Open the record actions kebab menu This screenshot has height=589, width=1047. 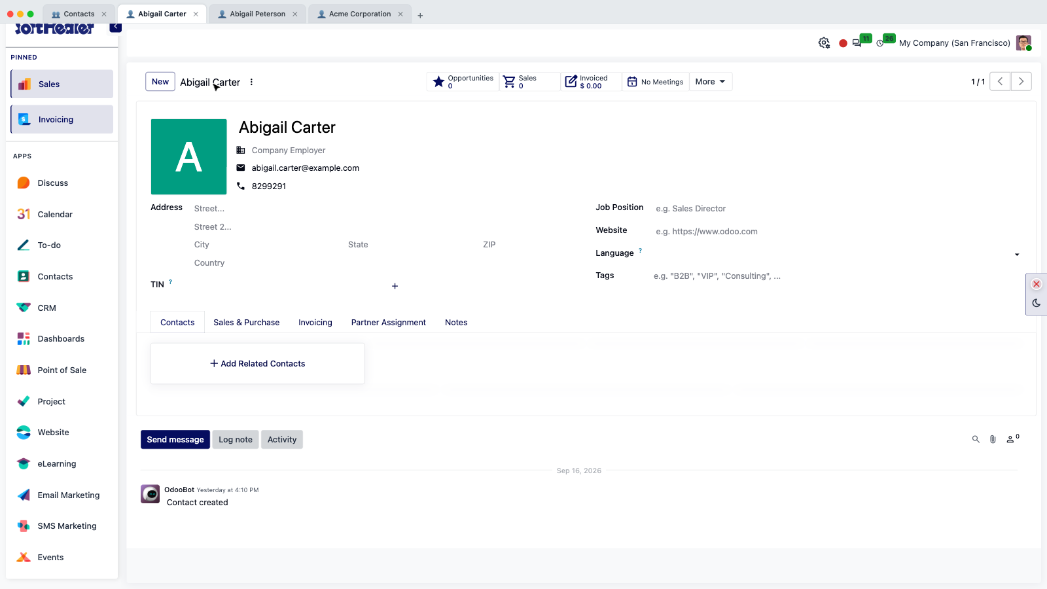[x=251, y=82]
